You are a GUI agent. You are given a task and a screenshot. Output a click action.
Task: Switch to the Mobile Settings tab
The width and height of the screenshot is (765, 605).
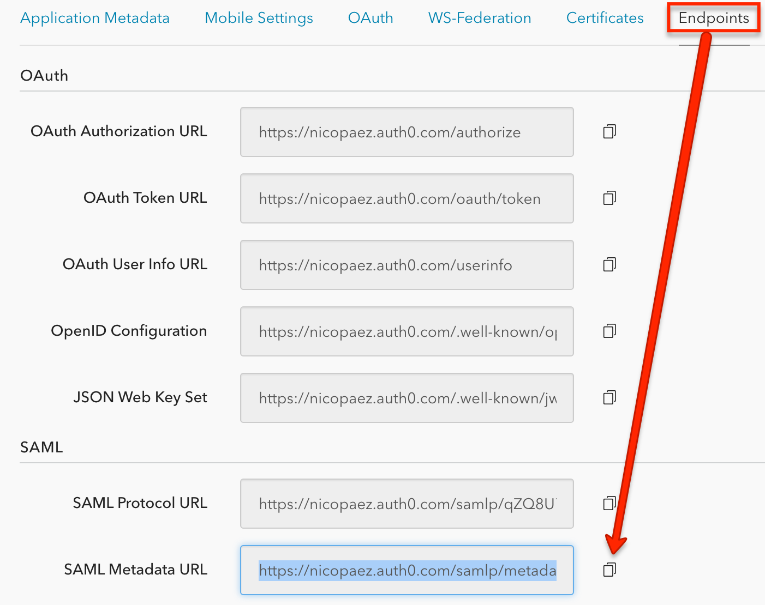259,17
